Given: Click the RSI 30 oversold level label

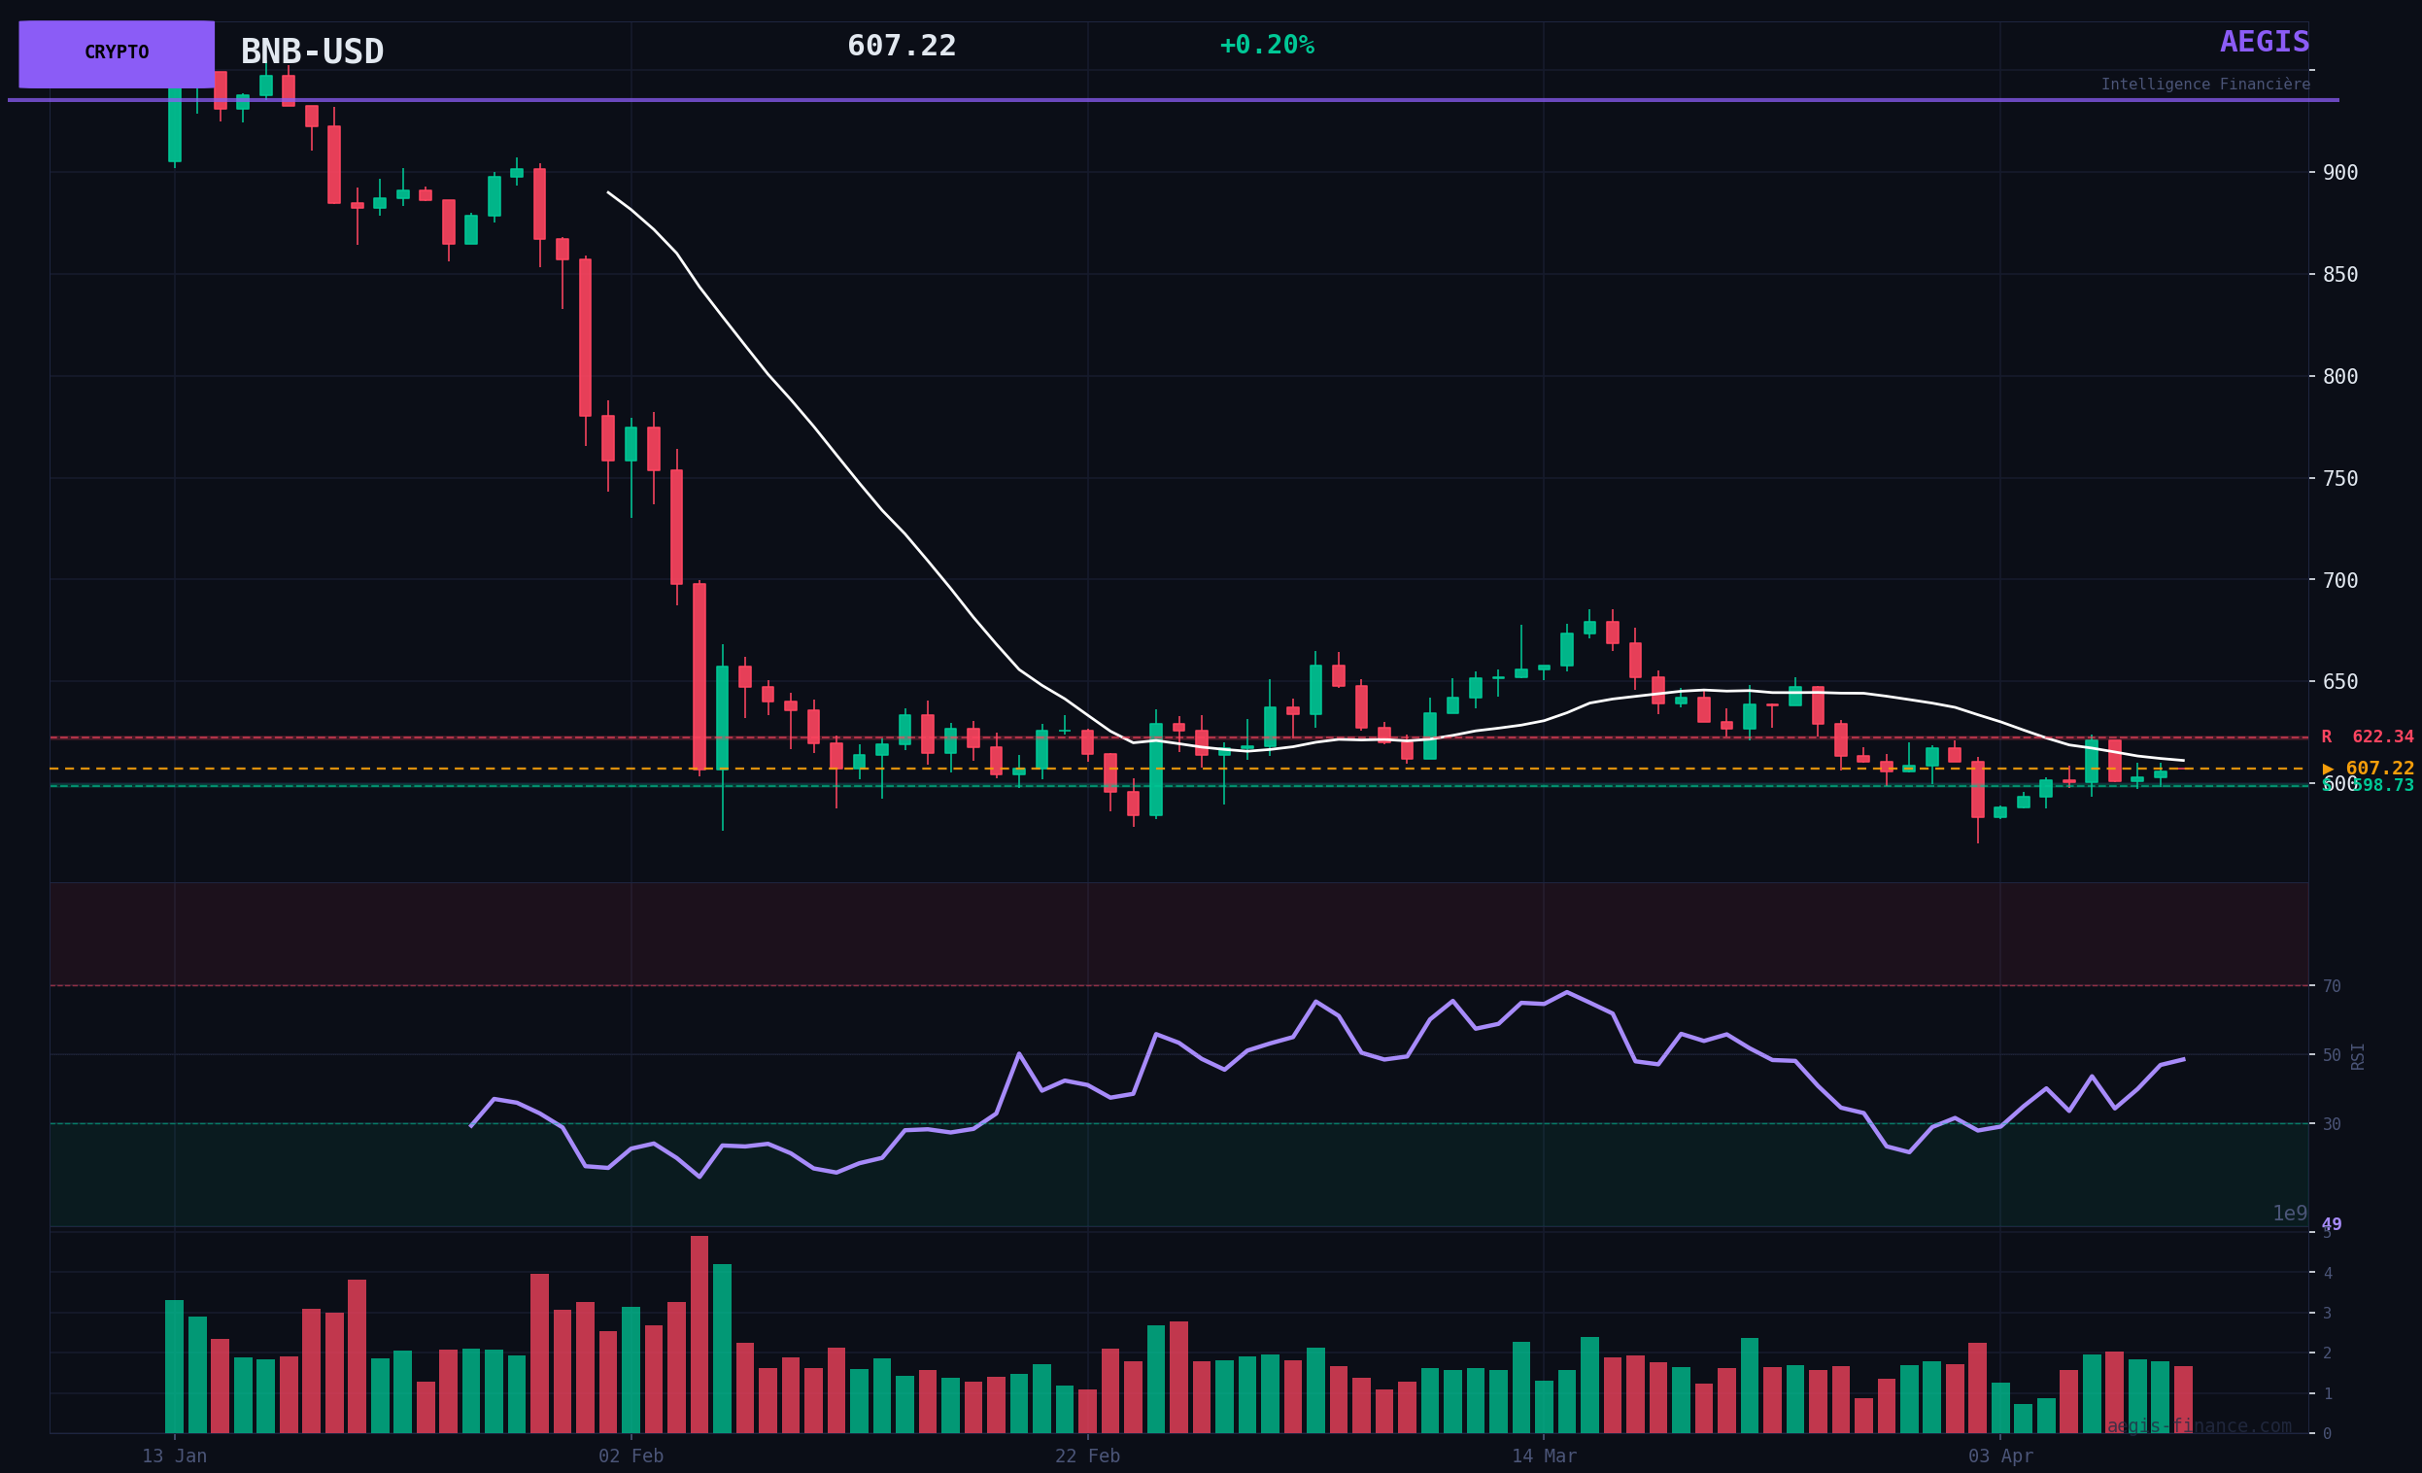Looking at the screenshot, I should [2331, 1124].
